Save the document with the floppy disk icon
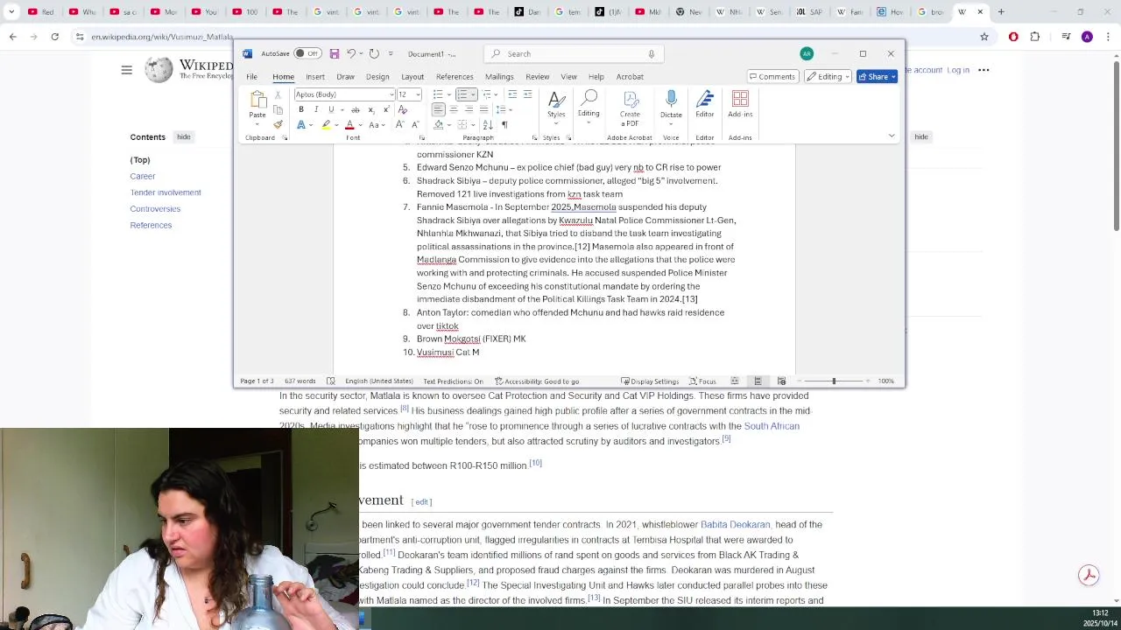The height and width of the screenshot is (630, 1121). click(334, 53)
